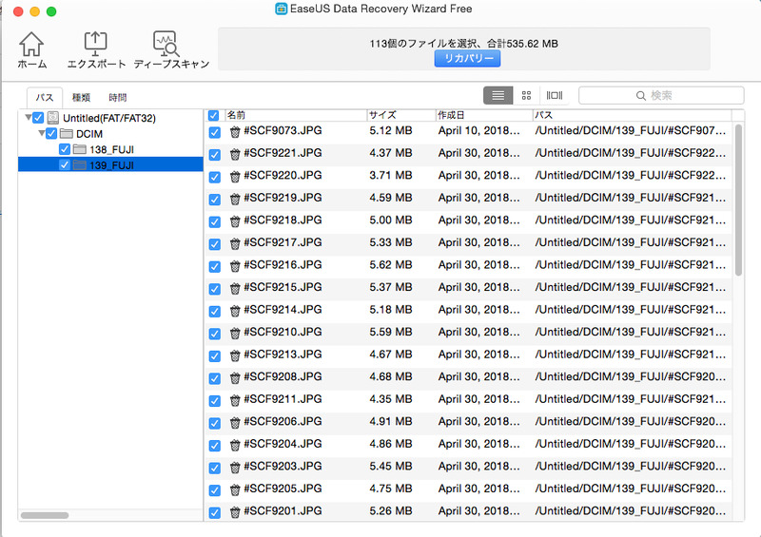The width and height of the screenshot is (761, 537).
Task: Uncheck the DCIM folder checkbox
Action: (x=51, y=133)
